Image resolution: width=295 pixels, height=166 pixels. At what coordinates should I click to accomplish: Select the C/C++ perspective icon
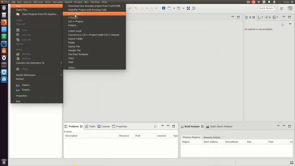coord(290,8)
